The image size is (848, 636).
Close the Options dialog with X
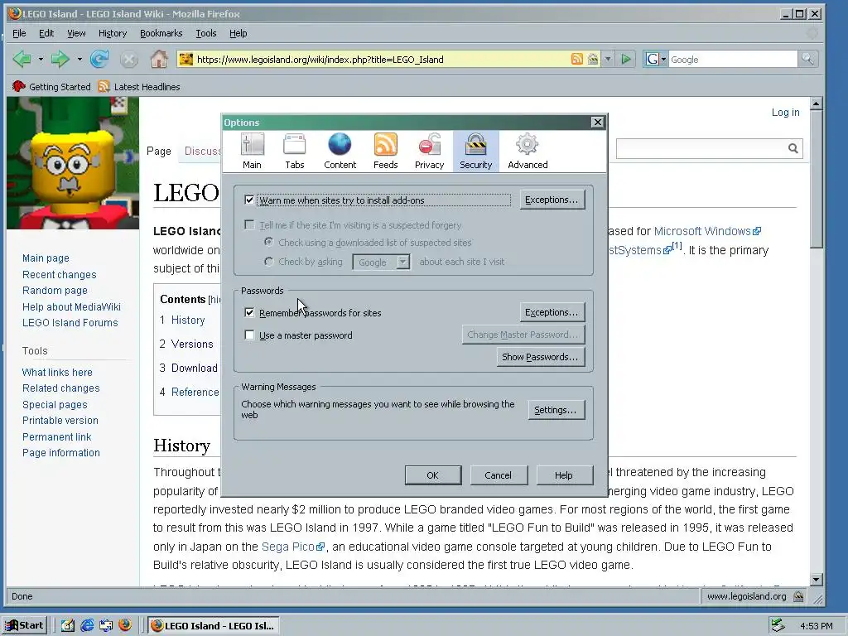[597, 122]
